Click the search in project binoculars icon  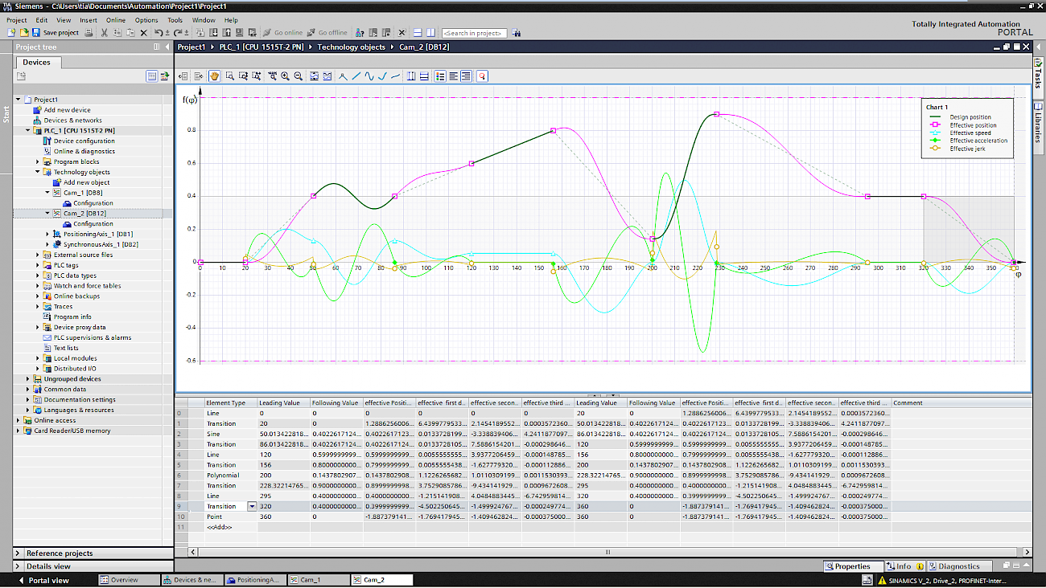(x=516, y=33)
